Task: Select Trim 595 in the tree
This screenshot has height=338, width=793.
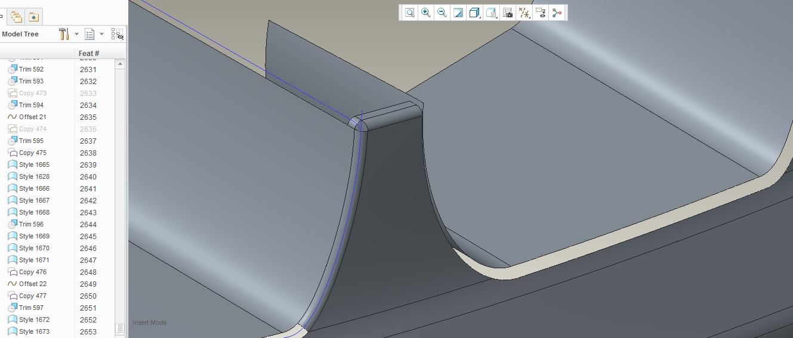Action: point(31,141)
